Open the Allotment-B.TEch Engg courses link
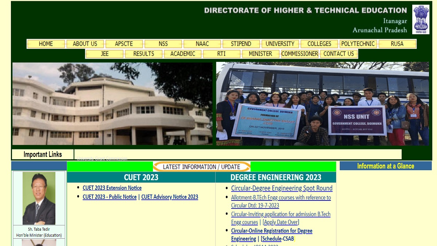437x246 pixels. pos(281,202)
